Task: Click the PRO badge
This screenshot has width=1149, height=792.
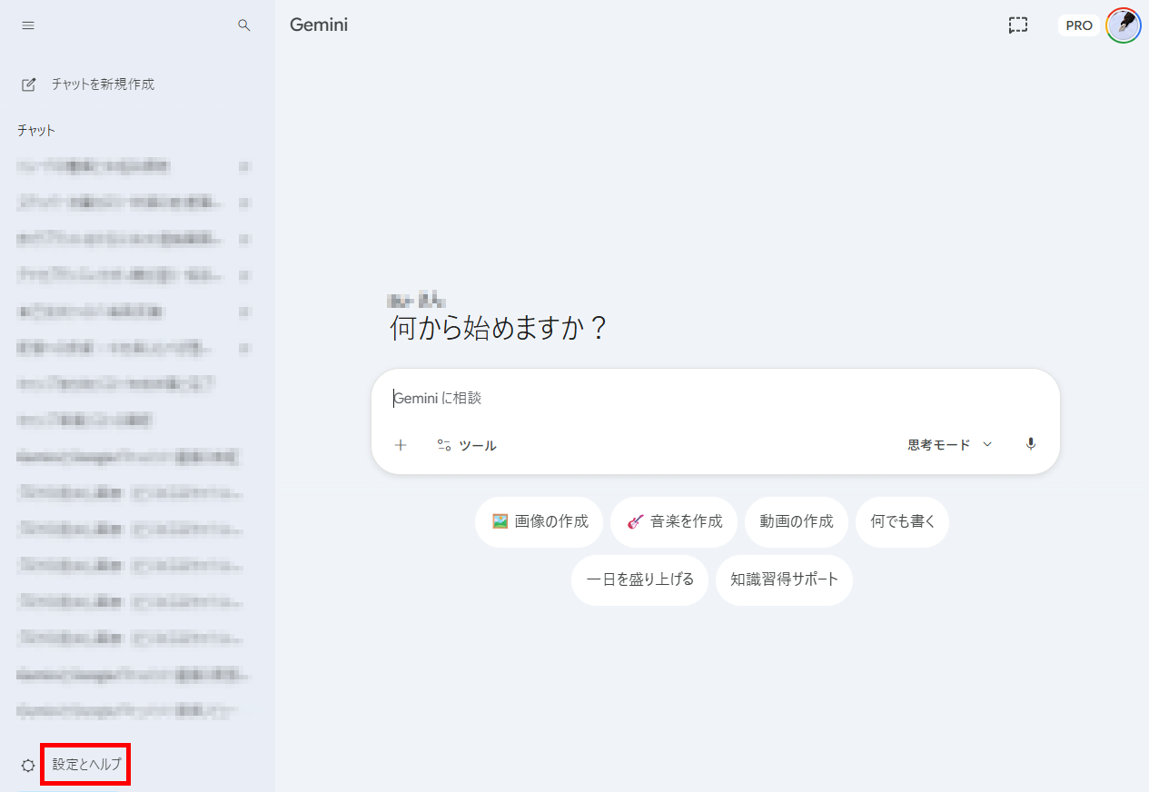Action: (x=1079, y=25)
